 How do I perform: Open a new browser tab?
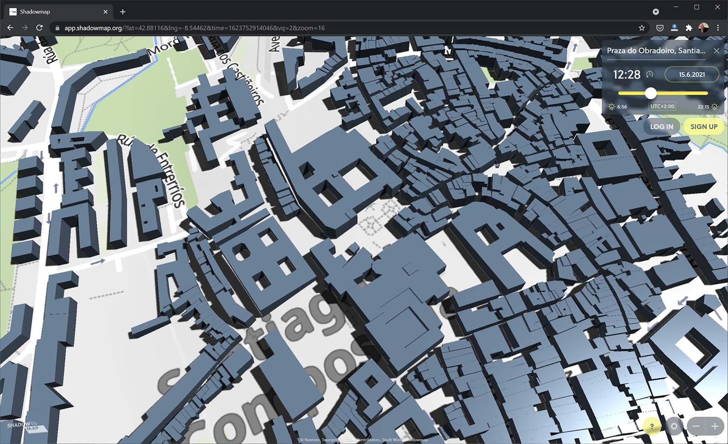pos(122,12)
